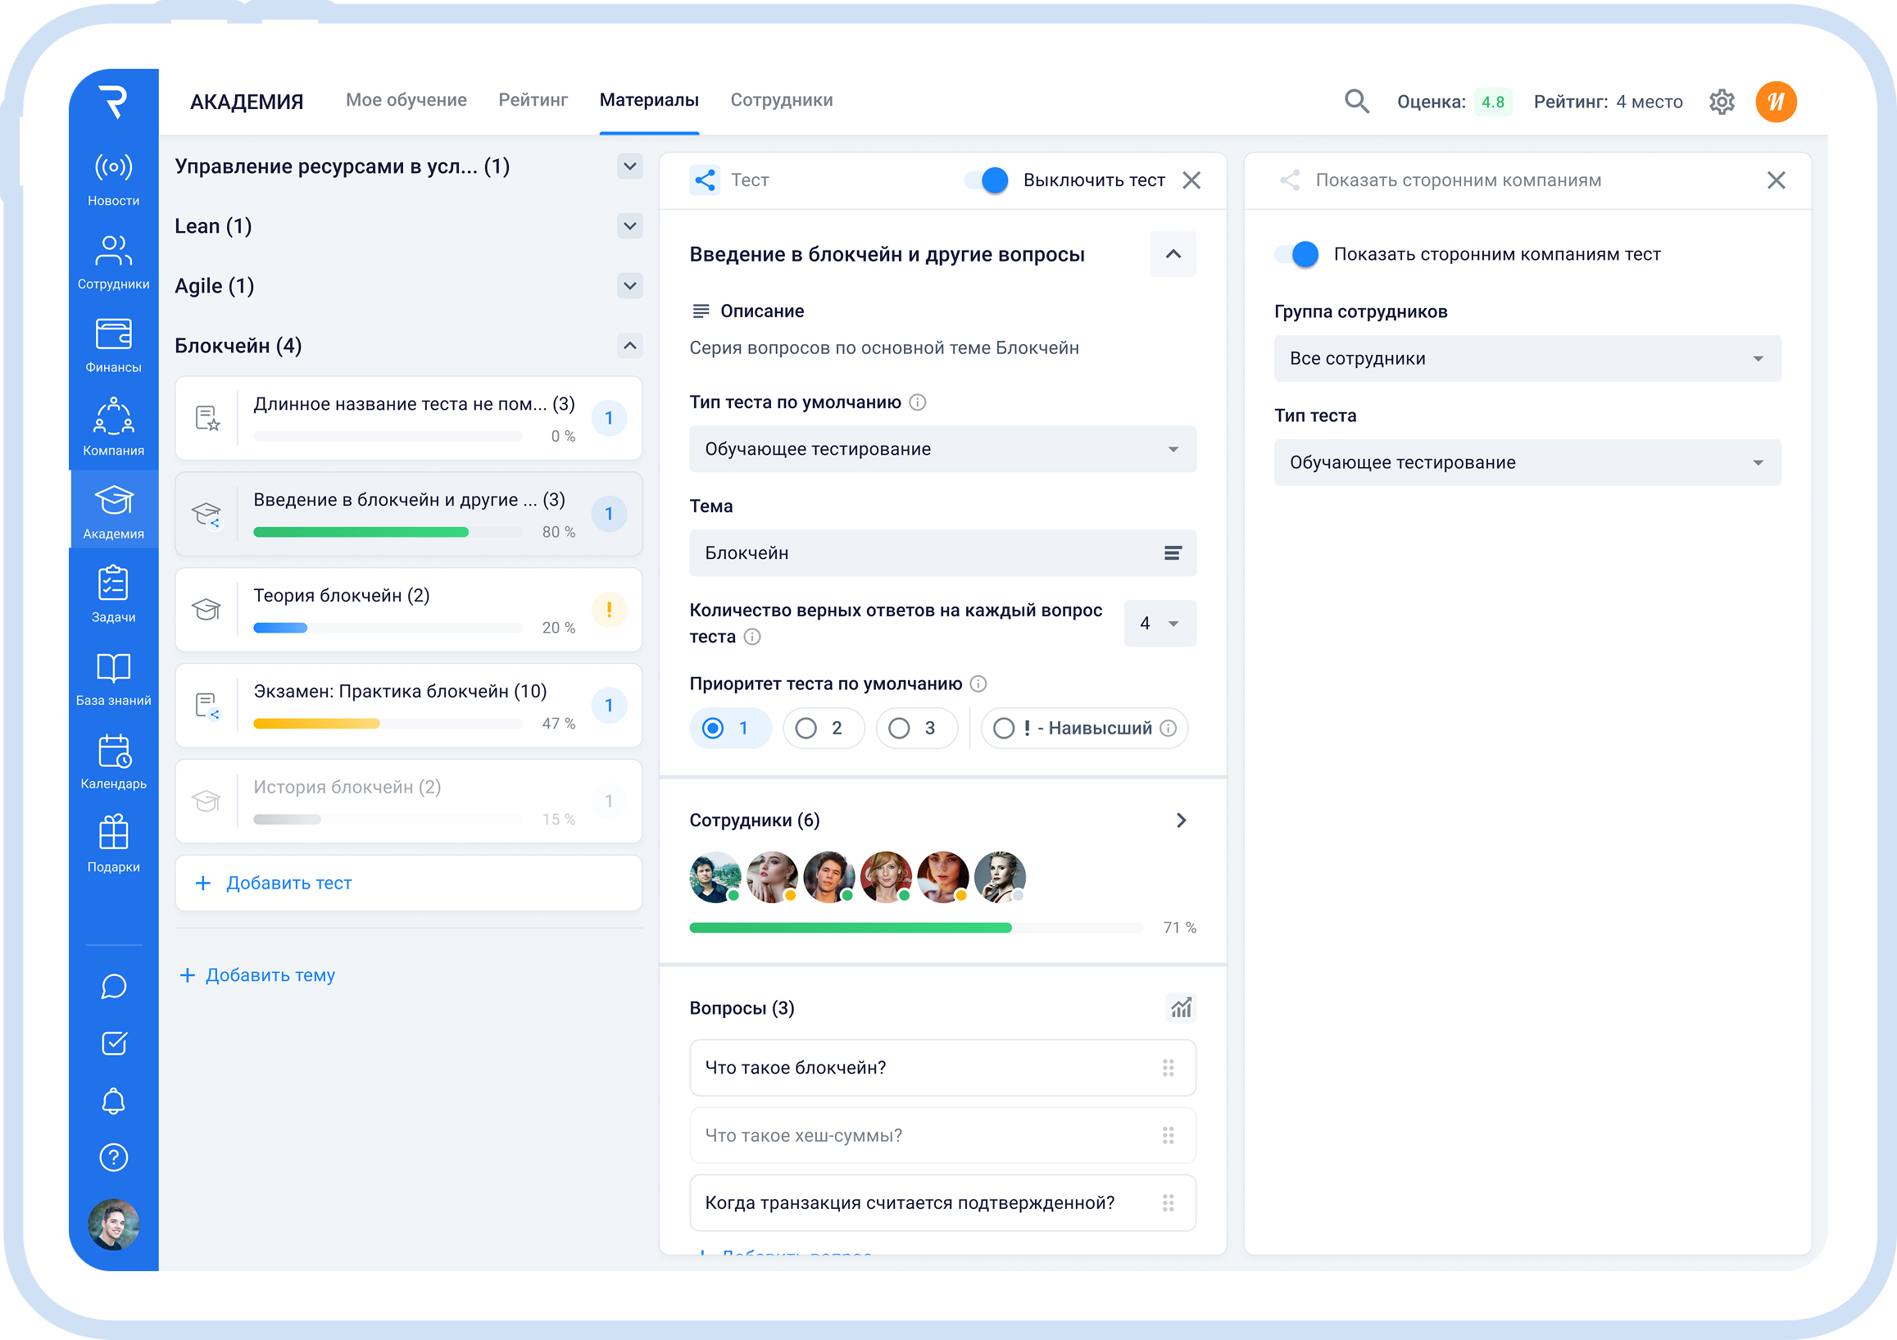Switch to Рейтинг tab

click(533, 100)
